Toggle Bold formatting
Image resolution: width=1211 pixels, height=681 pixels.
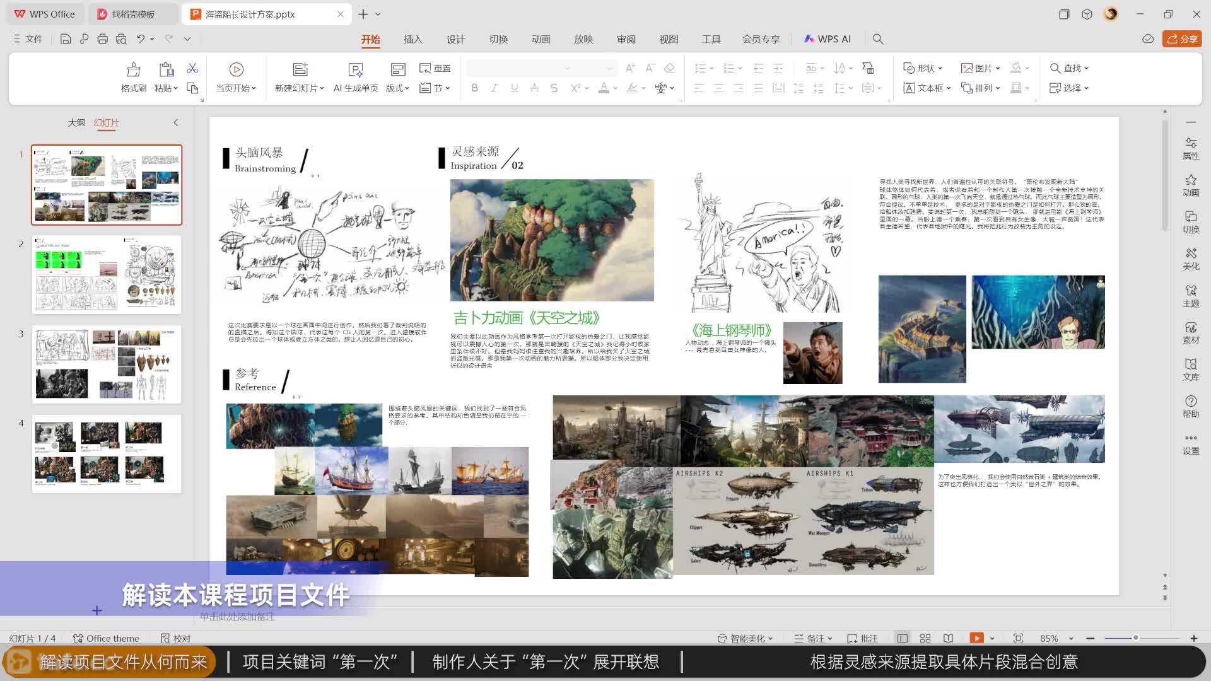pos(474,88)
